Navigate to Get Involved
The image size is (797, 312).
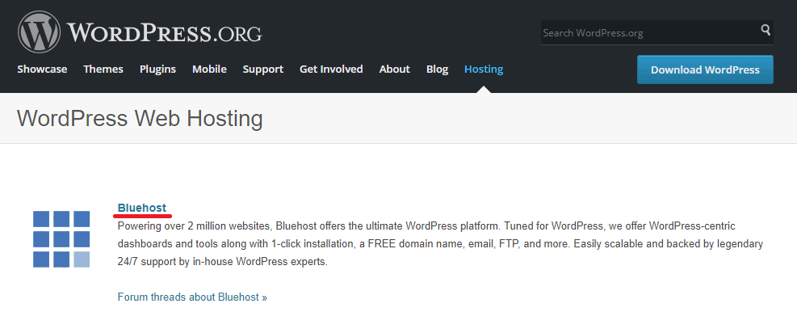click(331, 70)
